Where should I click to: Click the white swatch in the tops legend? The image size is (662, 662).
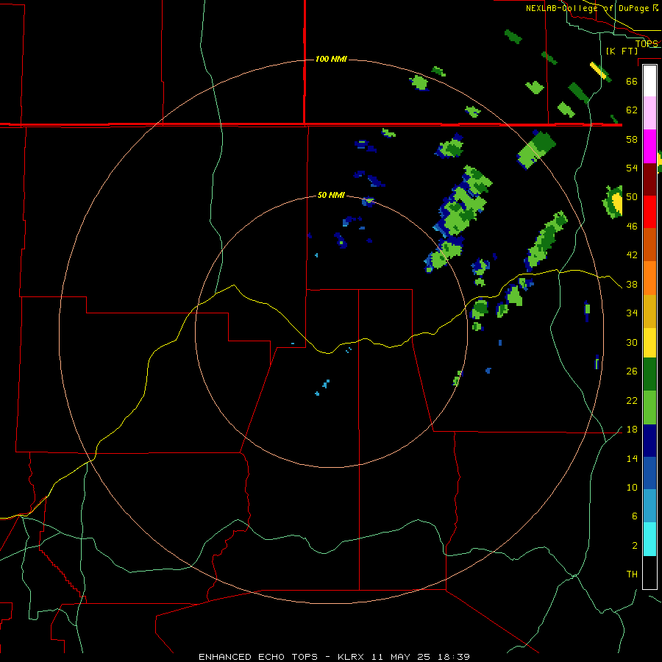tap(649, 81)
